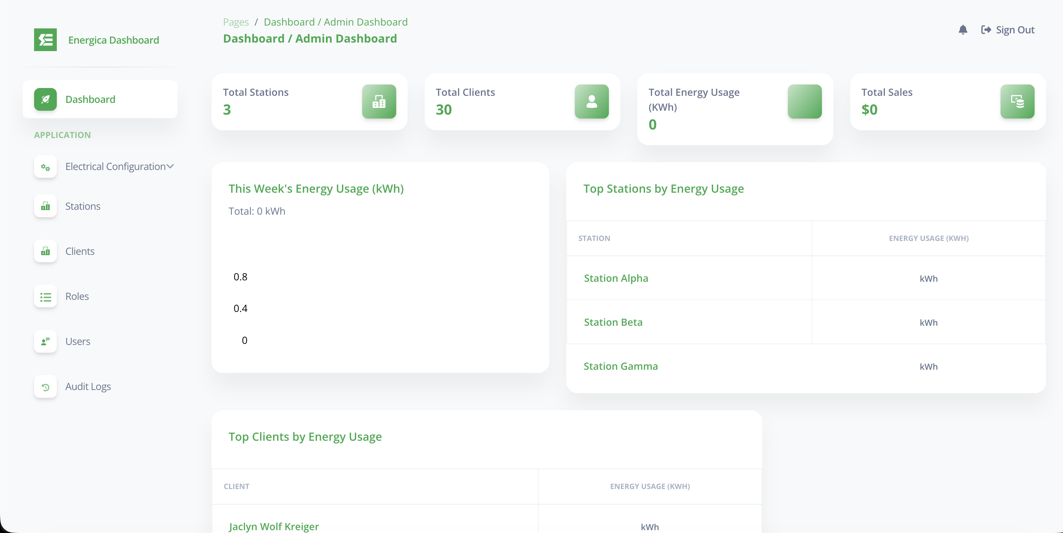
Task: Click the Stations sidebar icon
Action: (45, 206)
